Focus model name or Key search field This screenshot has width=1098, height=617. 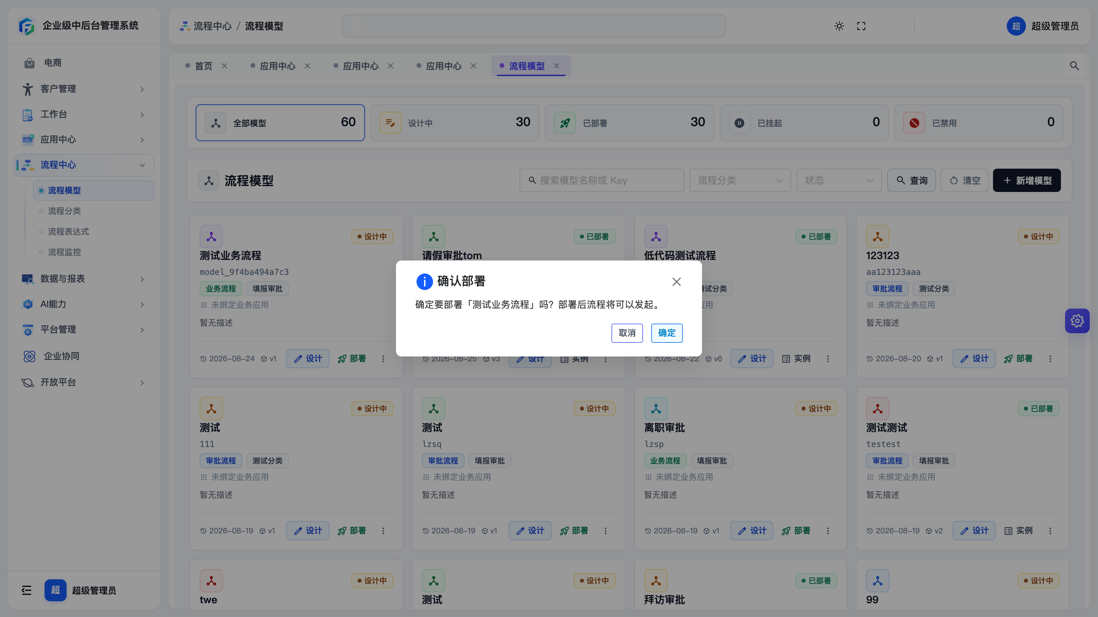pos(601,181)
